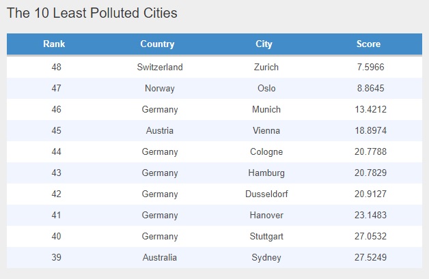Select the Sydney city cell
Screen dimensions: 429x279
[266, 258]
